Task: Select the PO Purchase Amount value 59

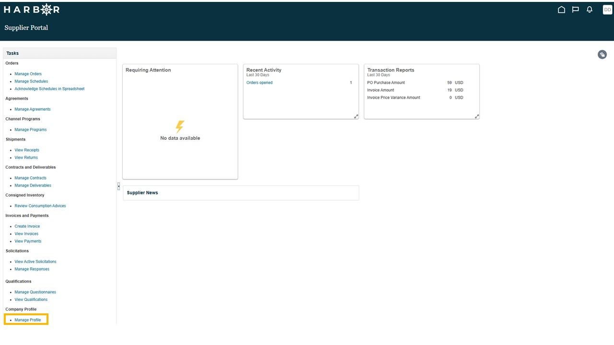Action: tap(449, 83)
